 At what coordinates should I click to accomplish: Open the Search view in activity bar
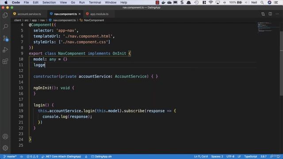(5, 27)
